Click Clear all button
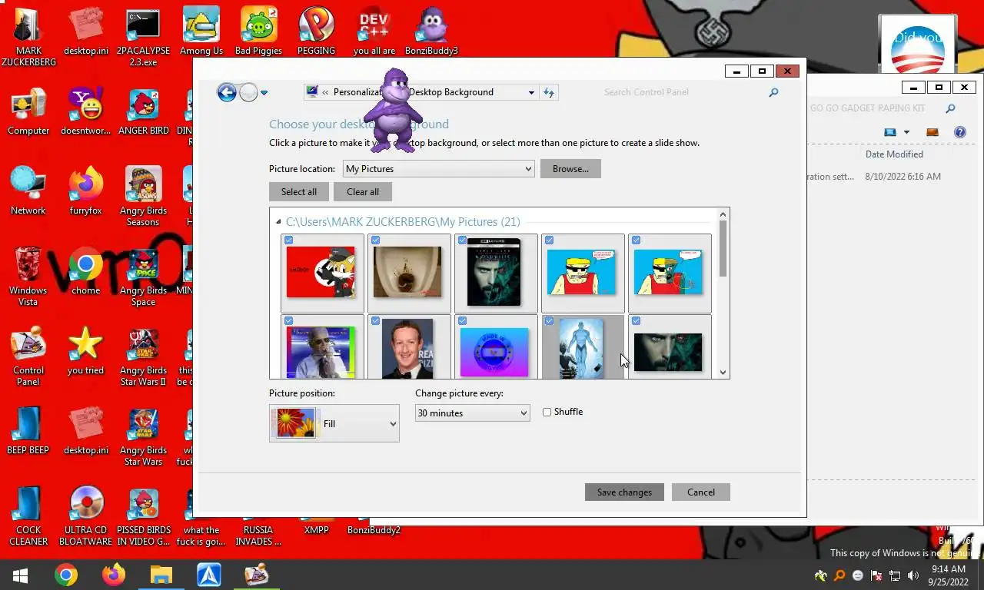The image size is (984, 590). tap(363, 192)
